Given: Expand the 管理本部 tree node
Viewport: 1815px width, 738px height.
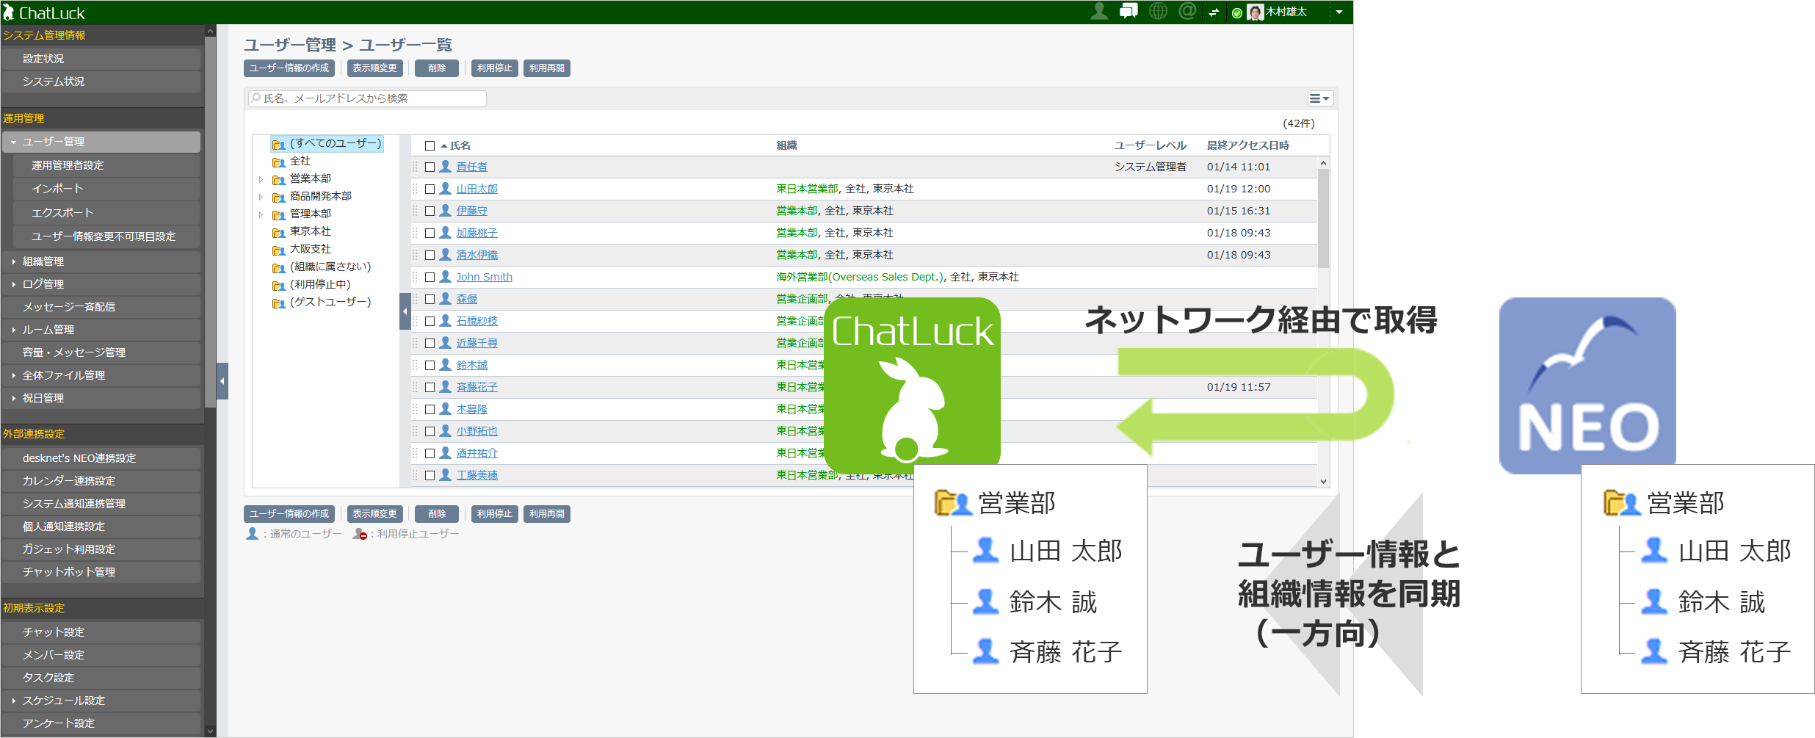Looking at the screenshot, I should coord(262,214).
